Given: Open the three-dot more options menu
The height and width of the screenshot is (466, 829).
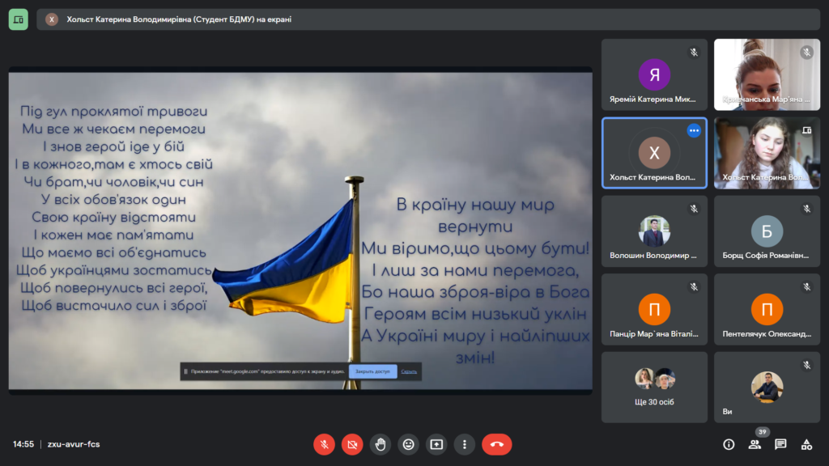Looking at the screenshot, I should (x=464, y=444).
